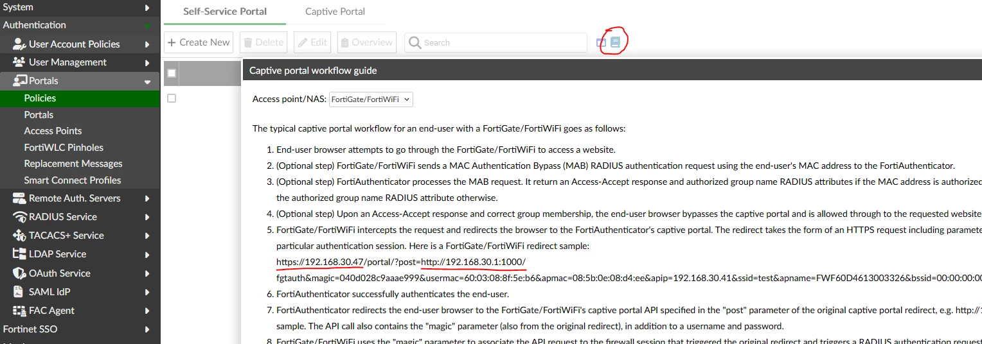Screen dimensions: 982x344
Task: Click the magnifier icon in Search box
Action: (415, 42)
